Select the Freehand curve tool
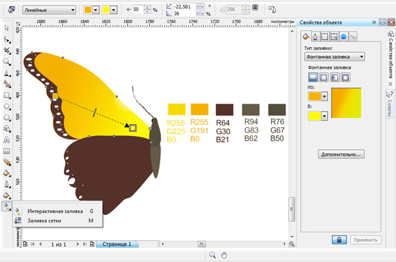The height and width of the screenshot is (262, 396). [7, 73]
